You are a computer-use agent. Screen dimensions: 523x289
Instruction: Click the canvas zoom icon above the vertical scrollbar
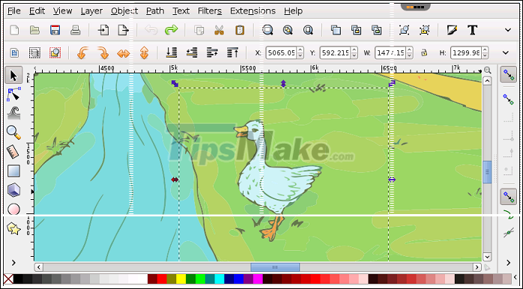coord(487,70)
